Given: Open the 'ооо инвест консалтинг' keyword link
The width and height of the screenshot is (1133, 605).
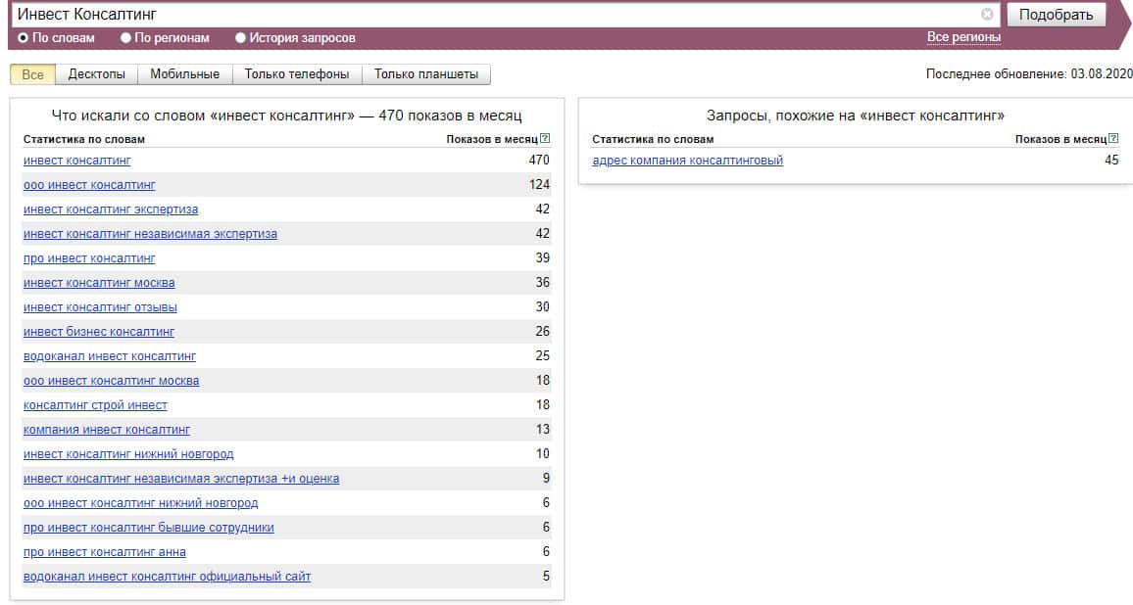Looking at the screenshot, I should tap(89, 185).
